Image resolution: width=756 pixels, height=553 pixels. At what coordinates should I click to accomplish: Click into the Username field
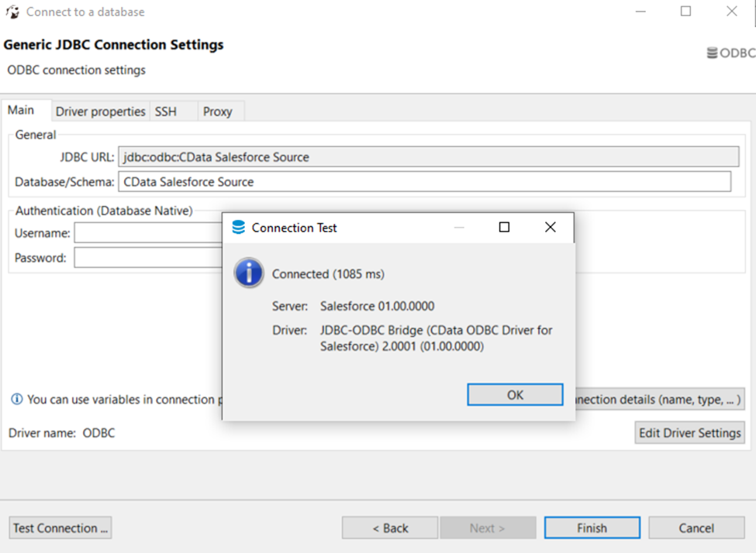click(147, 233)
